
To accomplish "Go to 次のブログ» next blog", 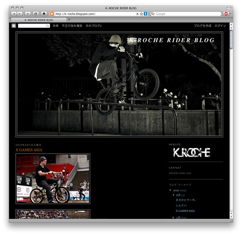I will click(x=93, y=26).
